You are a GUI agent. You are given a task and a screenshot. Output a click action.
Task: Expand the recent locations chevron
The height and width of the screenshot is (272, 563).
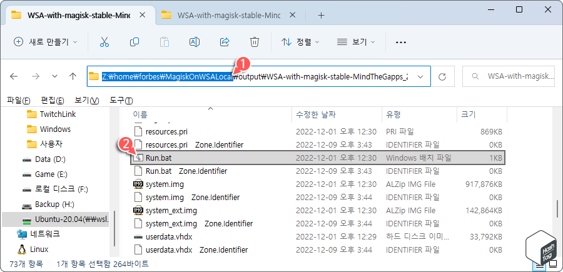pyautogui.click(x=54, y=76)
